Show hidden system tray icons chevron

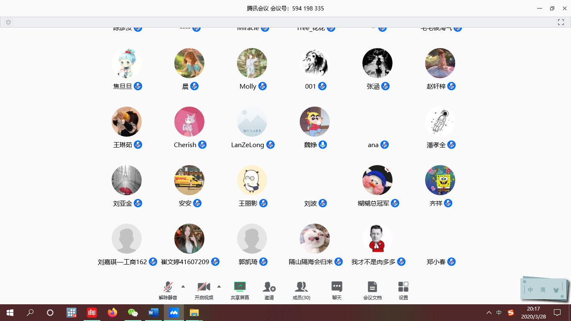[x=489, y=313]
